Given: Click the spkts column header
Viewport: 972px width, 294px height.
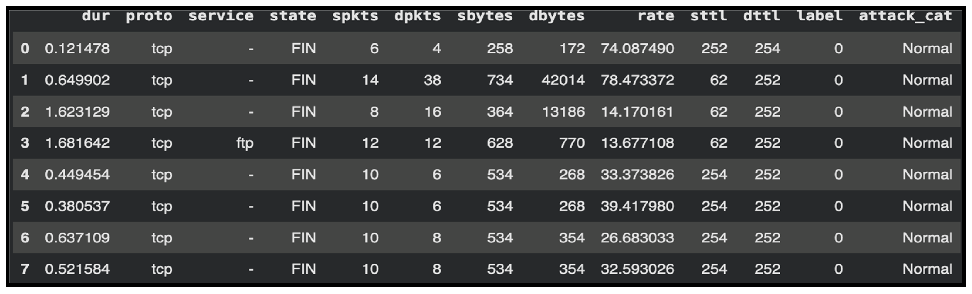Looking at the screenshot, I should pos(355,16).
